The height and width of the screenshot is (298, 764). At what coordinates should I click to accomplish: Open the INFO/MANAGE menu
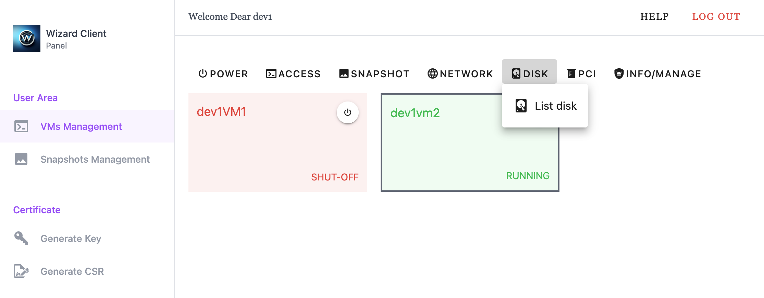[x=657, y=74]
